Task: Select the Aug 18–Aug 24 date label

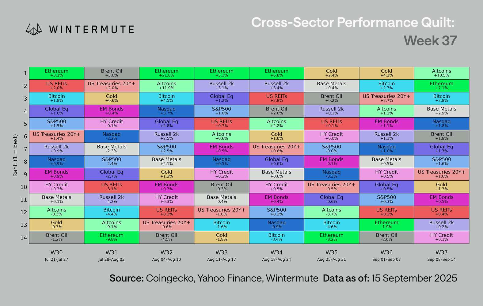Action: [x=276, y=259]
